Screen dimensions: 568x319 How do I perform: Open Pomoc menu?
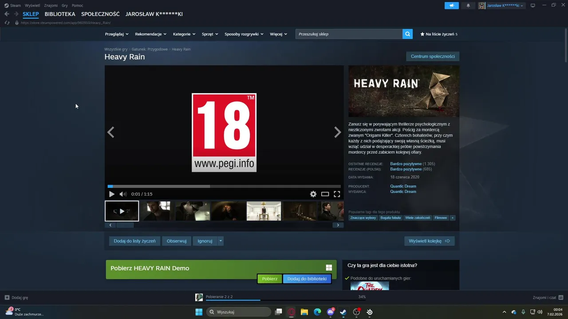(x=77, y=5)
